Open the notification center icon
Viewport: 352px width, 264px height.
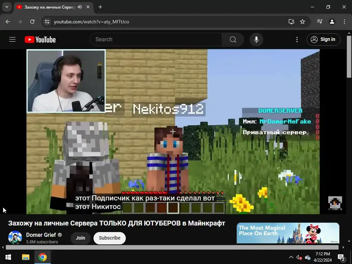[341, 257]
